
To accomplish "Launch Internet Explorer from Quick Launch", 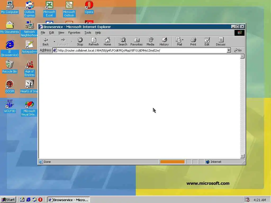I will pos(28,200).
